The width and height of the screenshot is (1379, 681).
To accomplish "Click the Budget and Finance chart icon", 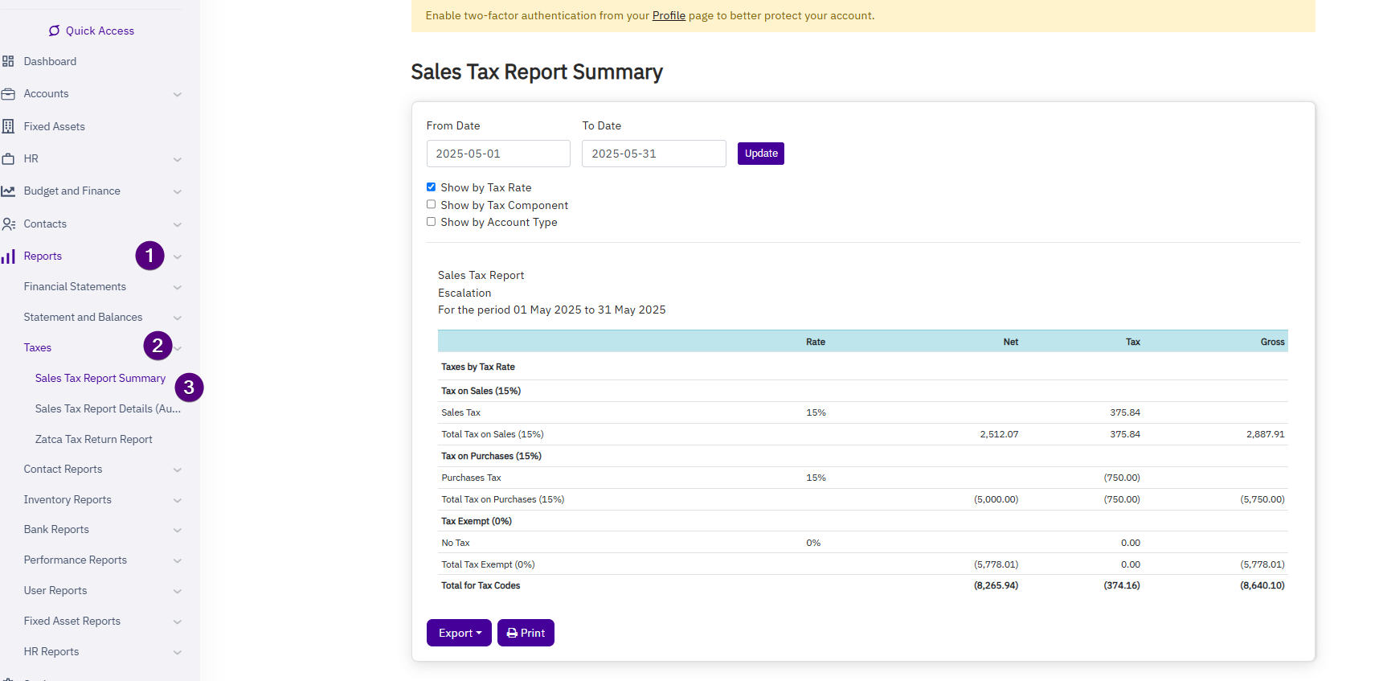I will click(x=8, y=191).
